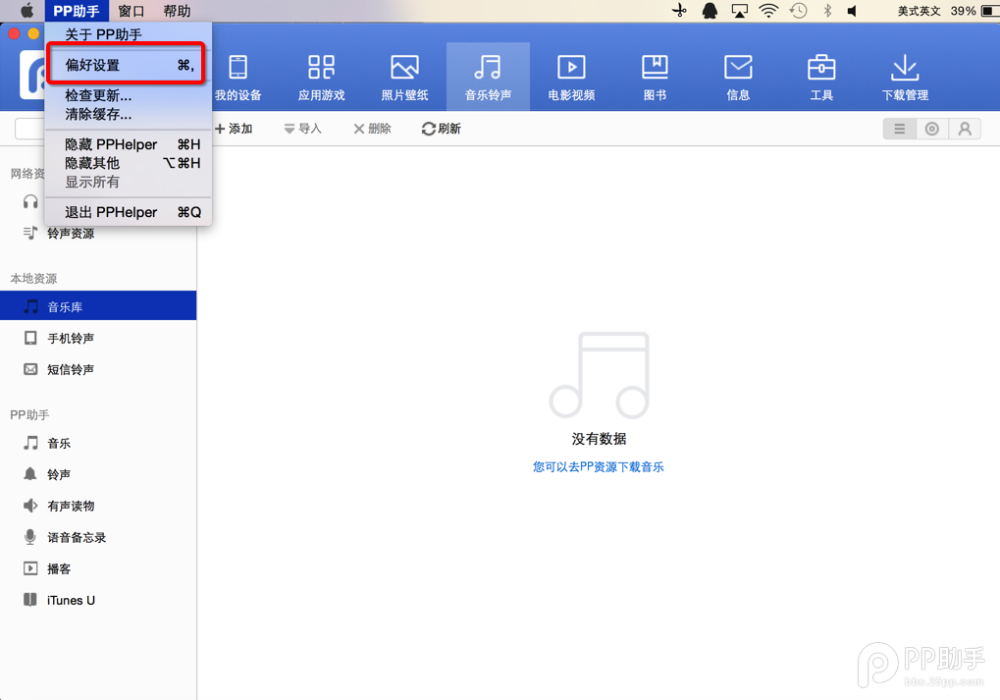Open the 帮助 help menu
Image resolution: width=1000 pixels, height=700 pixels.
pos(177,11)
